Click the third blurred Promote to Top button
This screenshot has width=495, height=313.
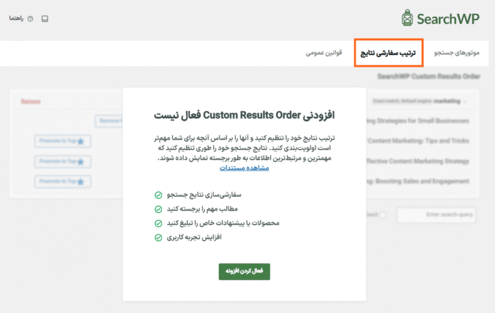point(63,181)
